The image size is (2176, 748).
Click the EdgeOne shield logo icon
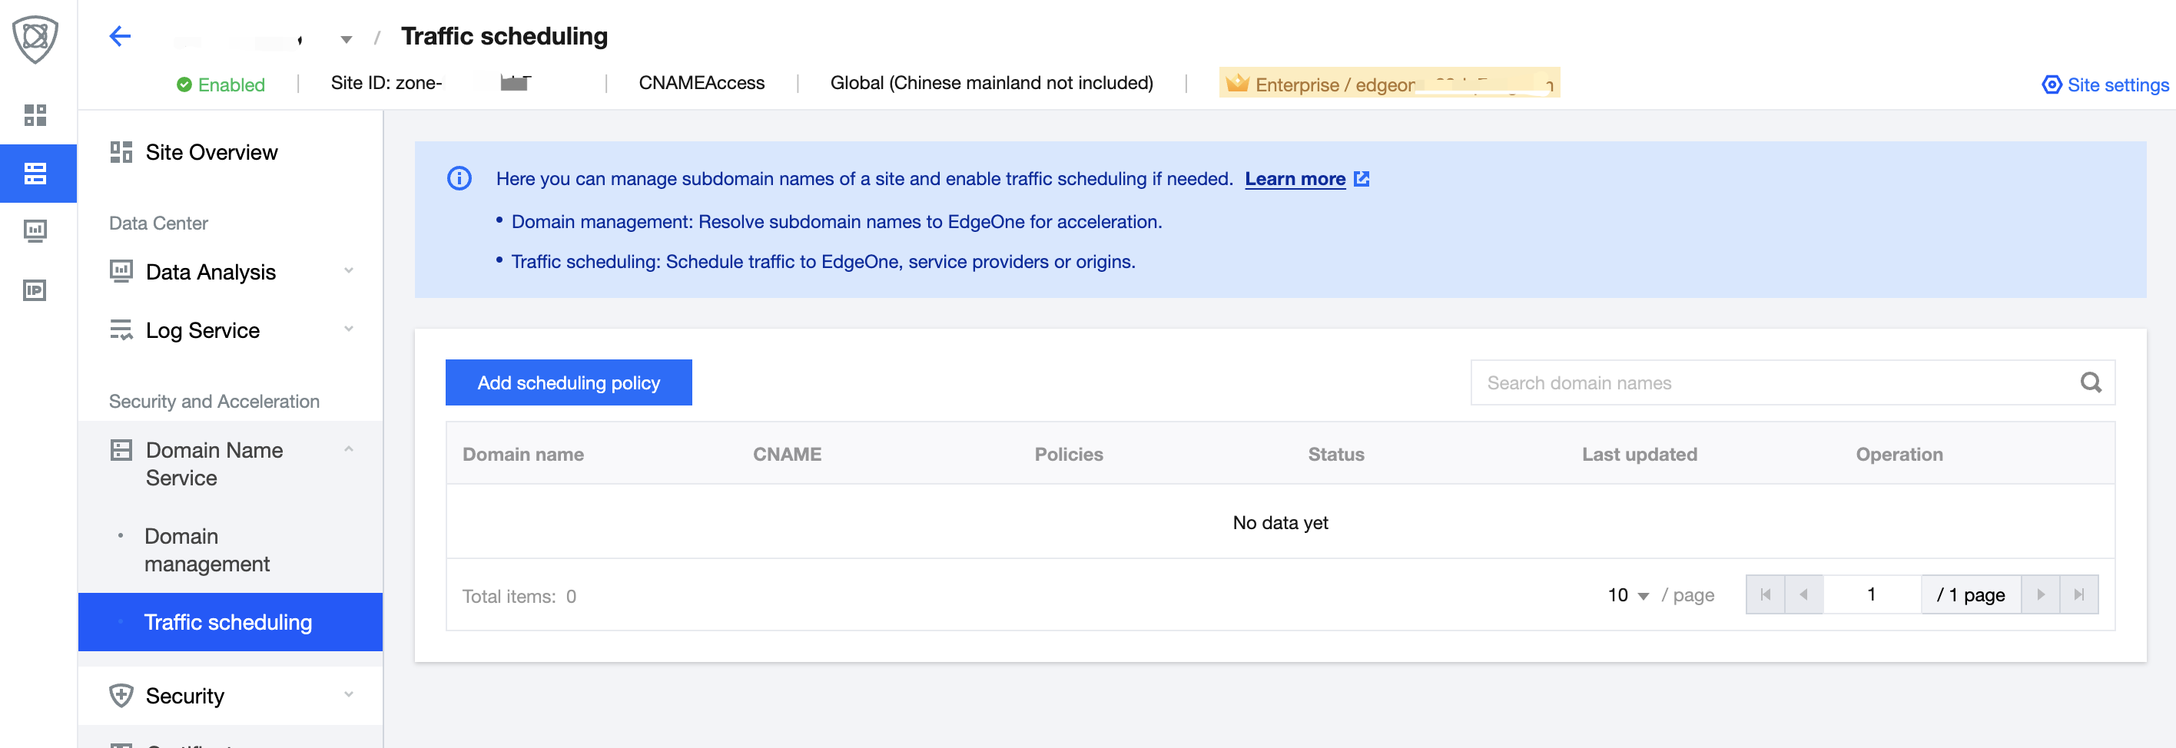pyautogui.click(x=34, y=37)
